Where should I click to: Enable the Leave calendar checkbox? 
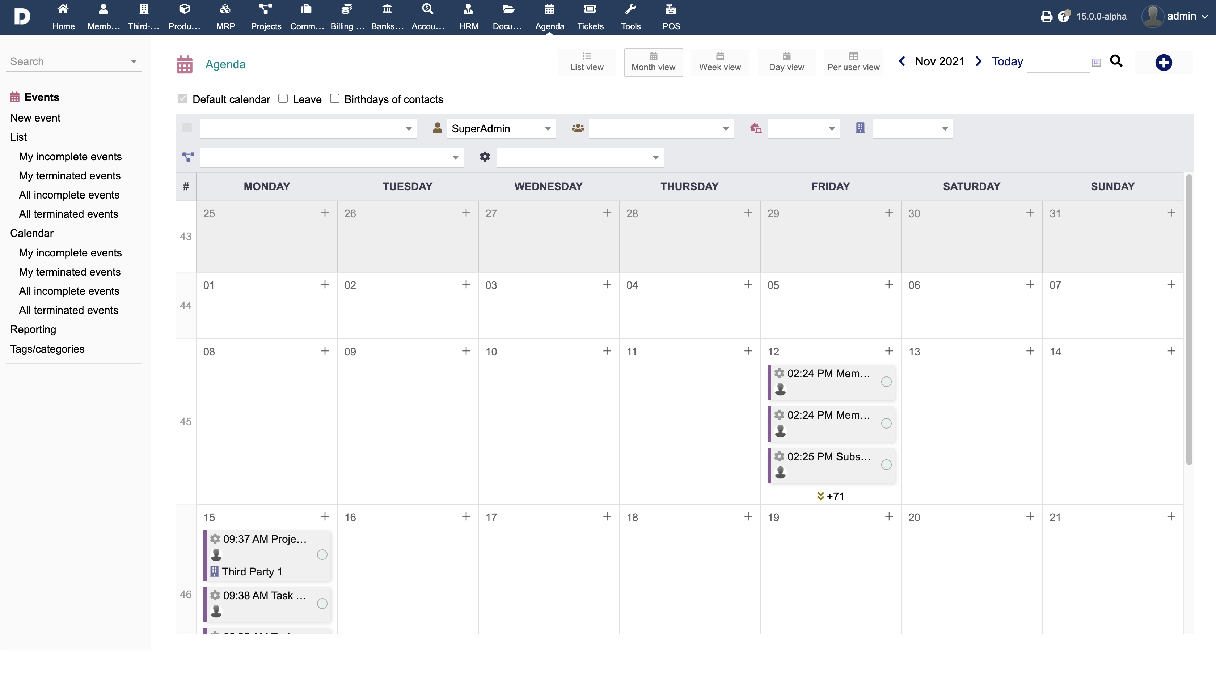pos(283,99)
